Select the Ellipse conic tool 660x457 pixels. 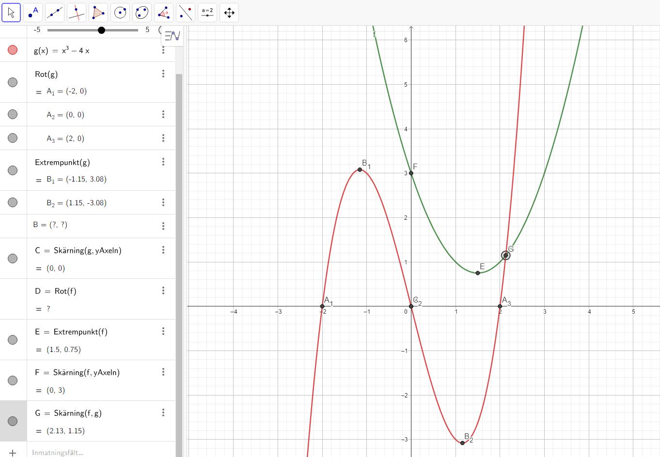click(142, 13)
